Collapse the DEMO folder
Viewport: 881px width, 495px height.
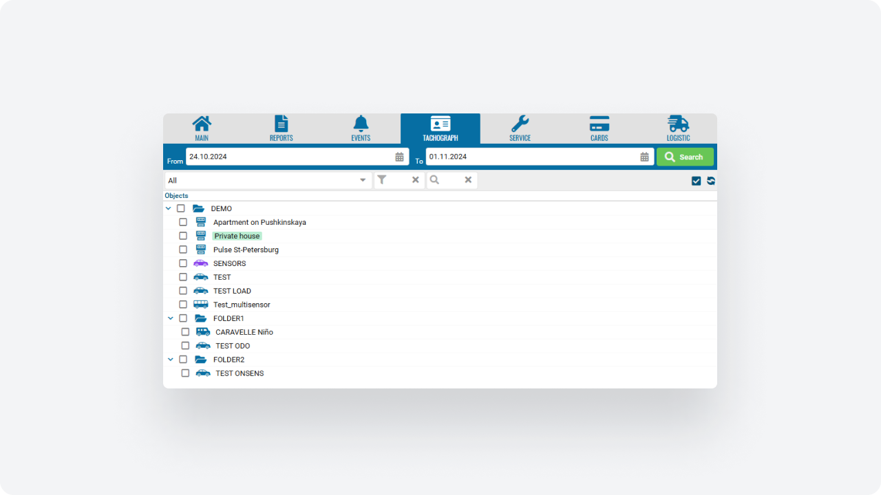tap(169, 208)
